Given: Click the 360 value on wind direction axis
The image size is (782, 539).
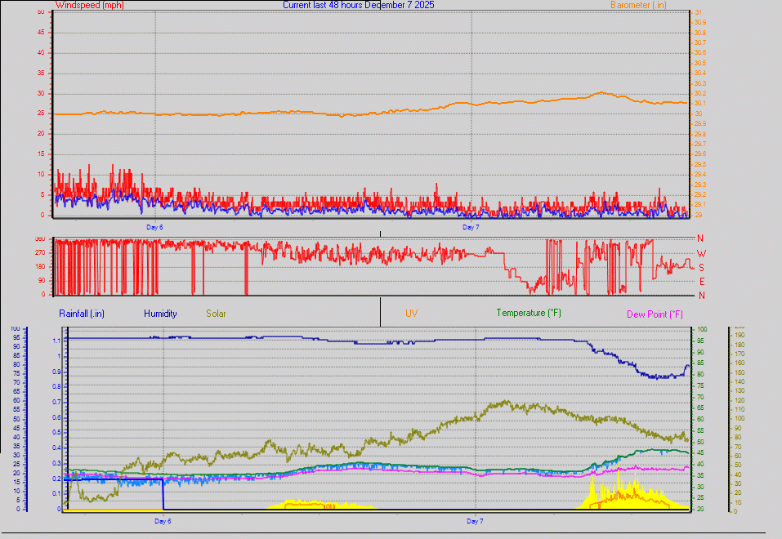Looking at the screenshot, I should click(39, 239).
